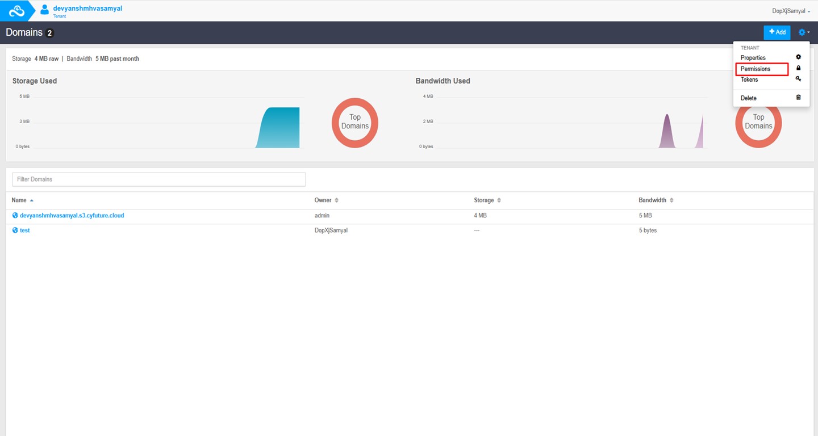Click the gear icon beside Properties
Viewport: 818px width, 436px height.
(x=799, y=57)
